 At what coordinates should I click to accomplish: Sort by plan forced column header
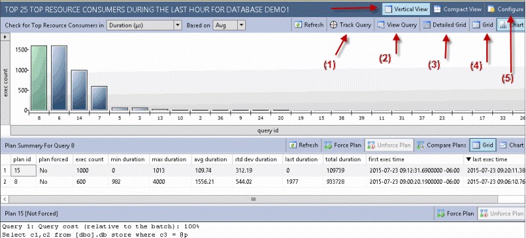pyautogui.click(x=54, y=159)
